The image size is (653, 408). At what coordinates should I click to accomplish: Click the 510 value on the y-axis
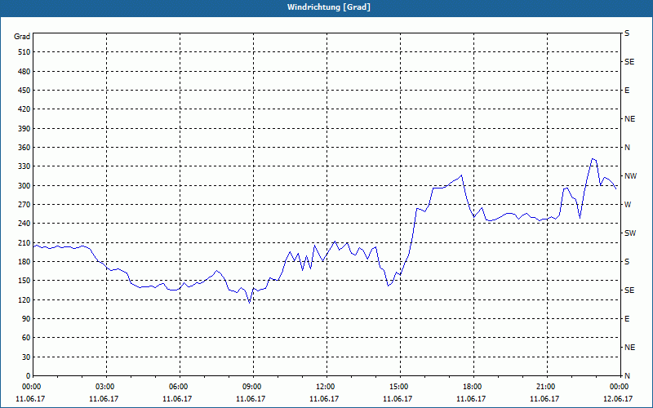click(24, 52)
